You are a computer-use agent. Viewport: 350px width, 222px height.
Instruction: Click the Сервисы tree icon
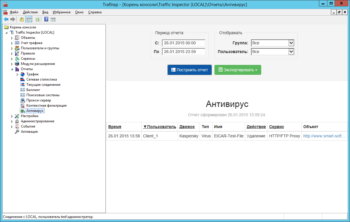17,59
